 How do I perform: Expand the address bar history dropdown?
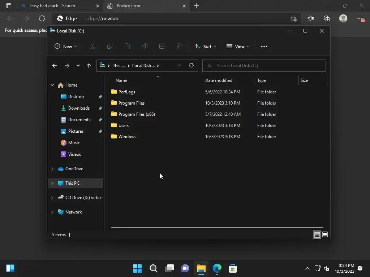pos(180,66)
